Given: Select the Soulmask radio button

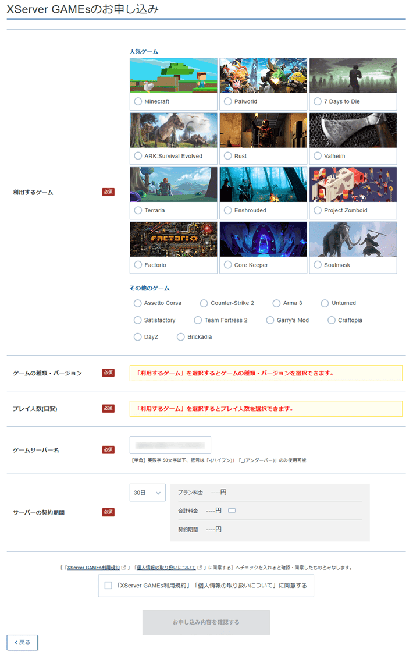Looking at the screenshot, I should click(318, 265).
